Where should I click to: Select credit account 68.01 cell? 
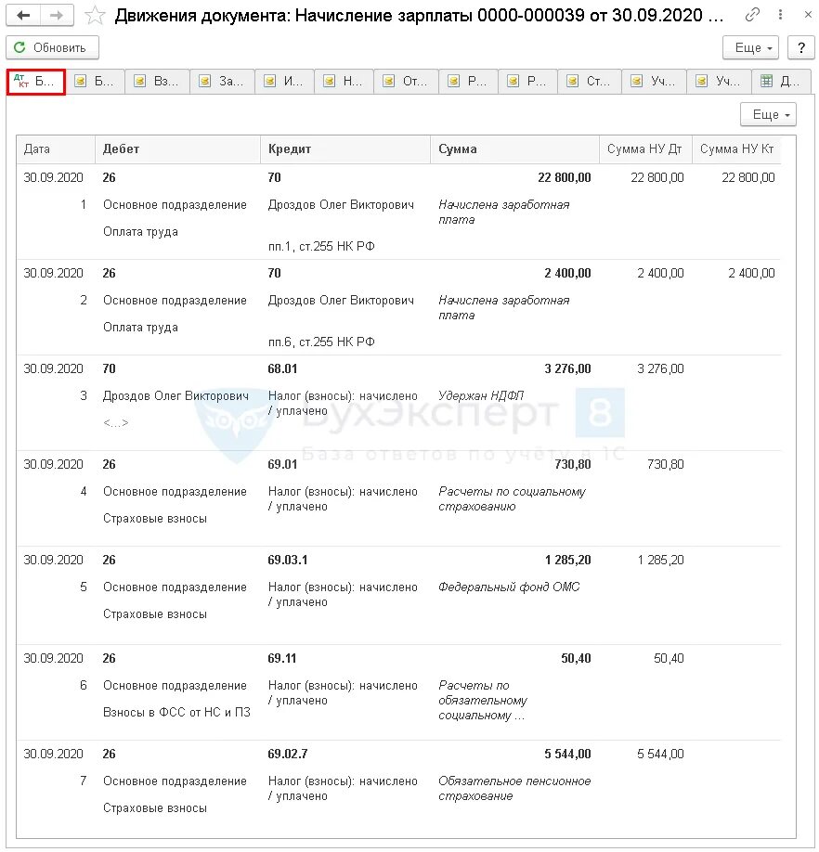(282, 369)
